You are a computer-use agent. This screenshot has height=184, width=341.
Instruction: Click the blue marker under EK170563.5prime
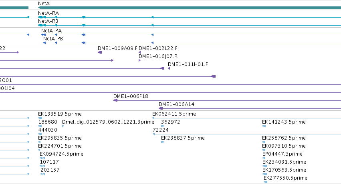point(265,174)
